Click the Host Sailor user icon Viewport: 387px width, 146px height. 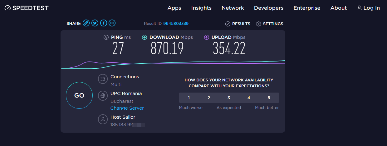click(x=103, y=119)
